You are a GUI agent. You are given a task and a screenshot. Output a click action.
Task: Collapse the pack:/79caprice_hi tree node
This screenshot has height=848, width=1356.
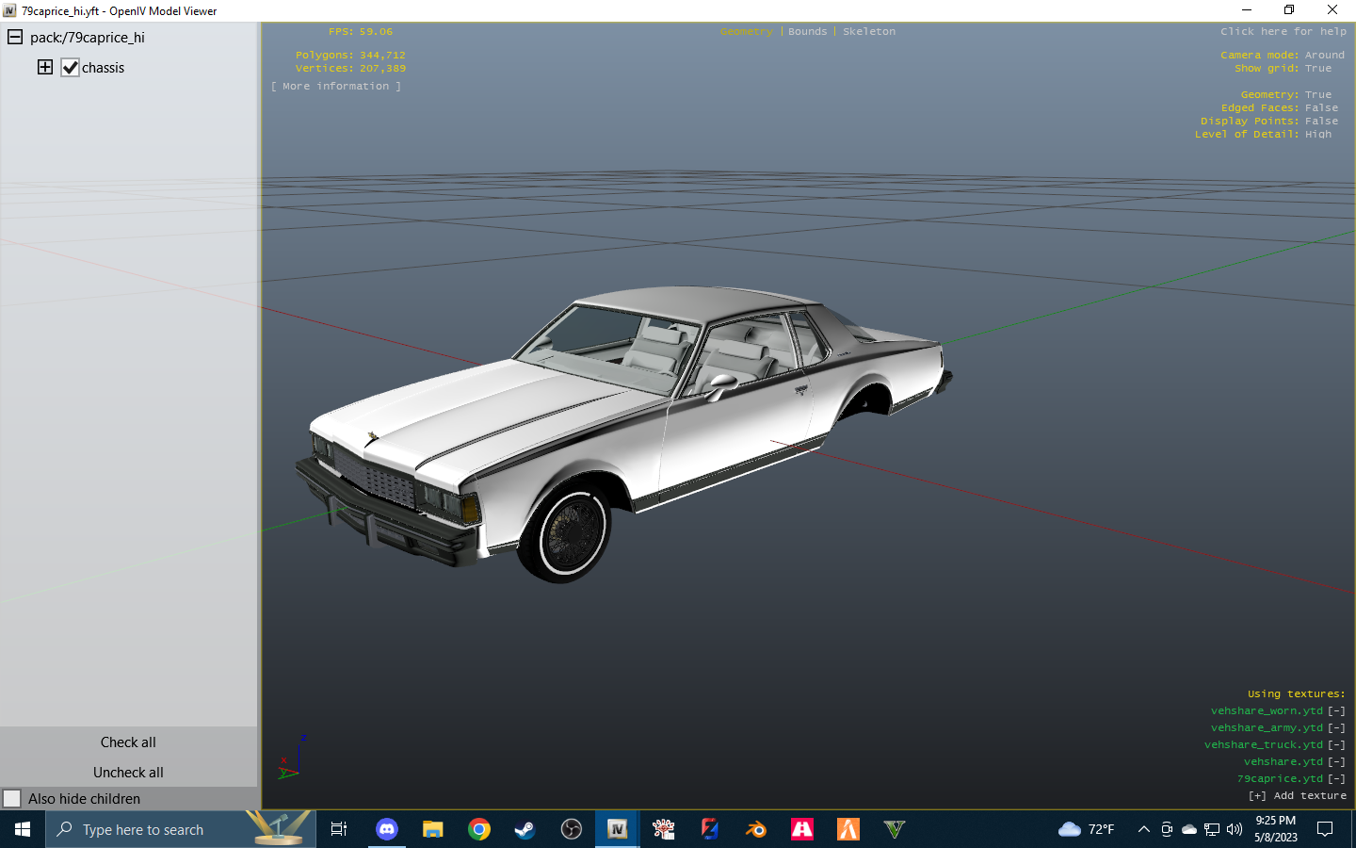tap(14, 38)
